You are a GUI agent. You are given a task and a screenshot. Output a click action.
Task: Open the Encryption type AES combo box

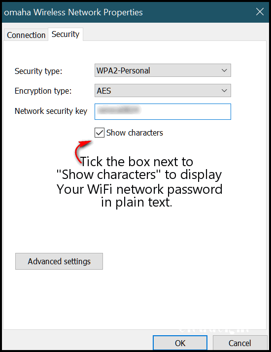click(163, 91)
